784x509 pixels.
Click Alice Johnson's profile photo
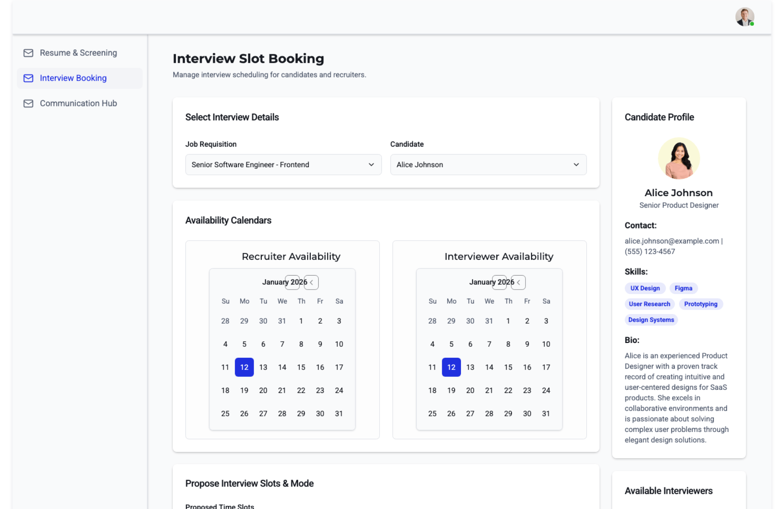click(679, 158)
